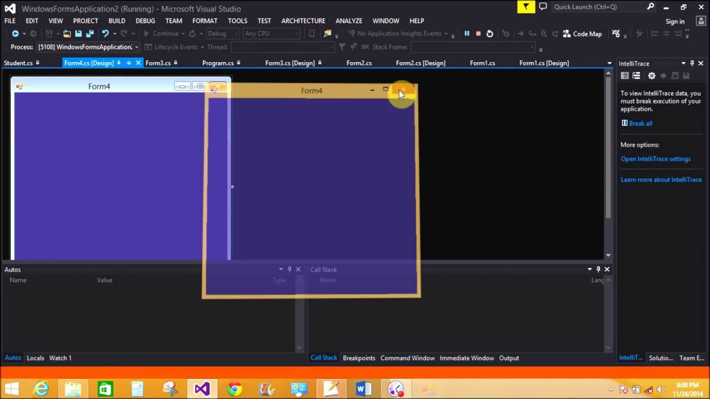
Task: Switch to the Solution Explorer tab
Action: click(x=661, y=358)
